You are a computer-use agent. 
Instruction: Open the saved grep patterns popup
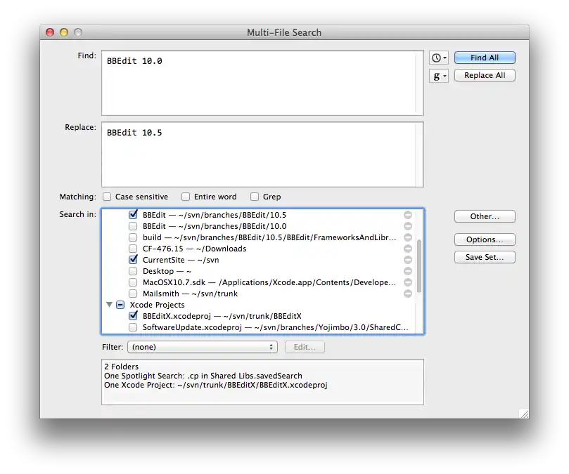point(438,77)
